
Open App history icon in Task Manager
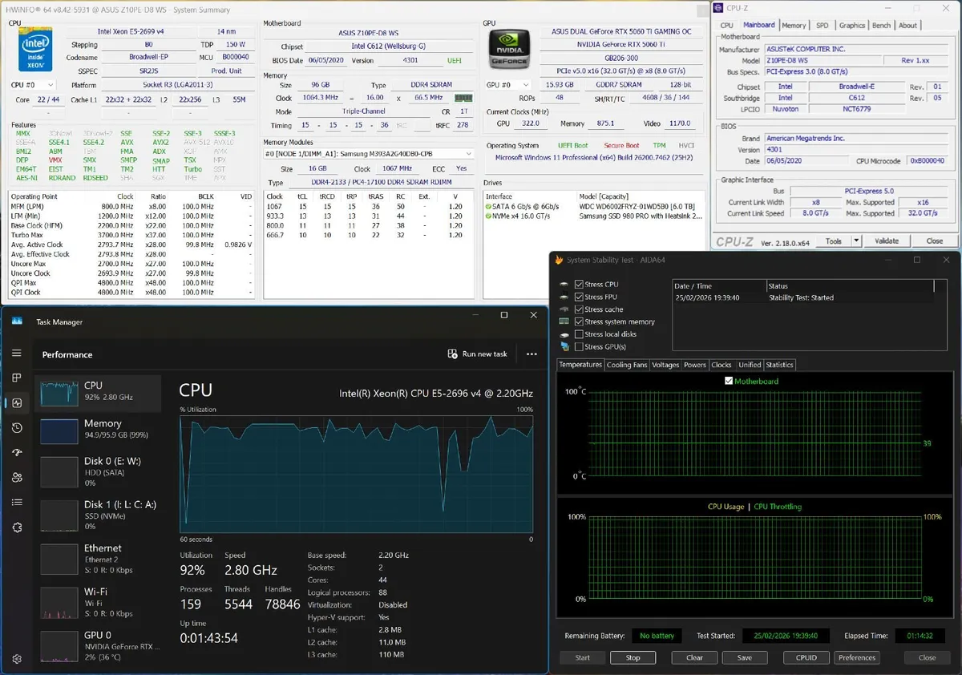[17, 428]
